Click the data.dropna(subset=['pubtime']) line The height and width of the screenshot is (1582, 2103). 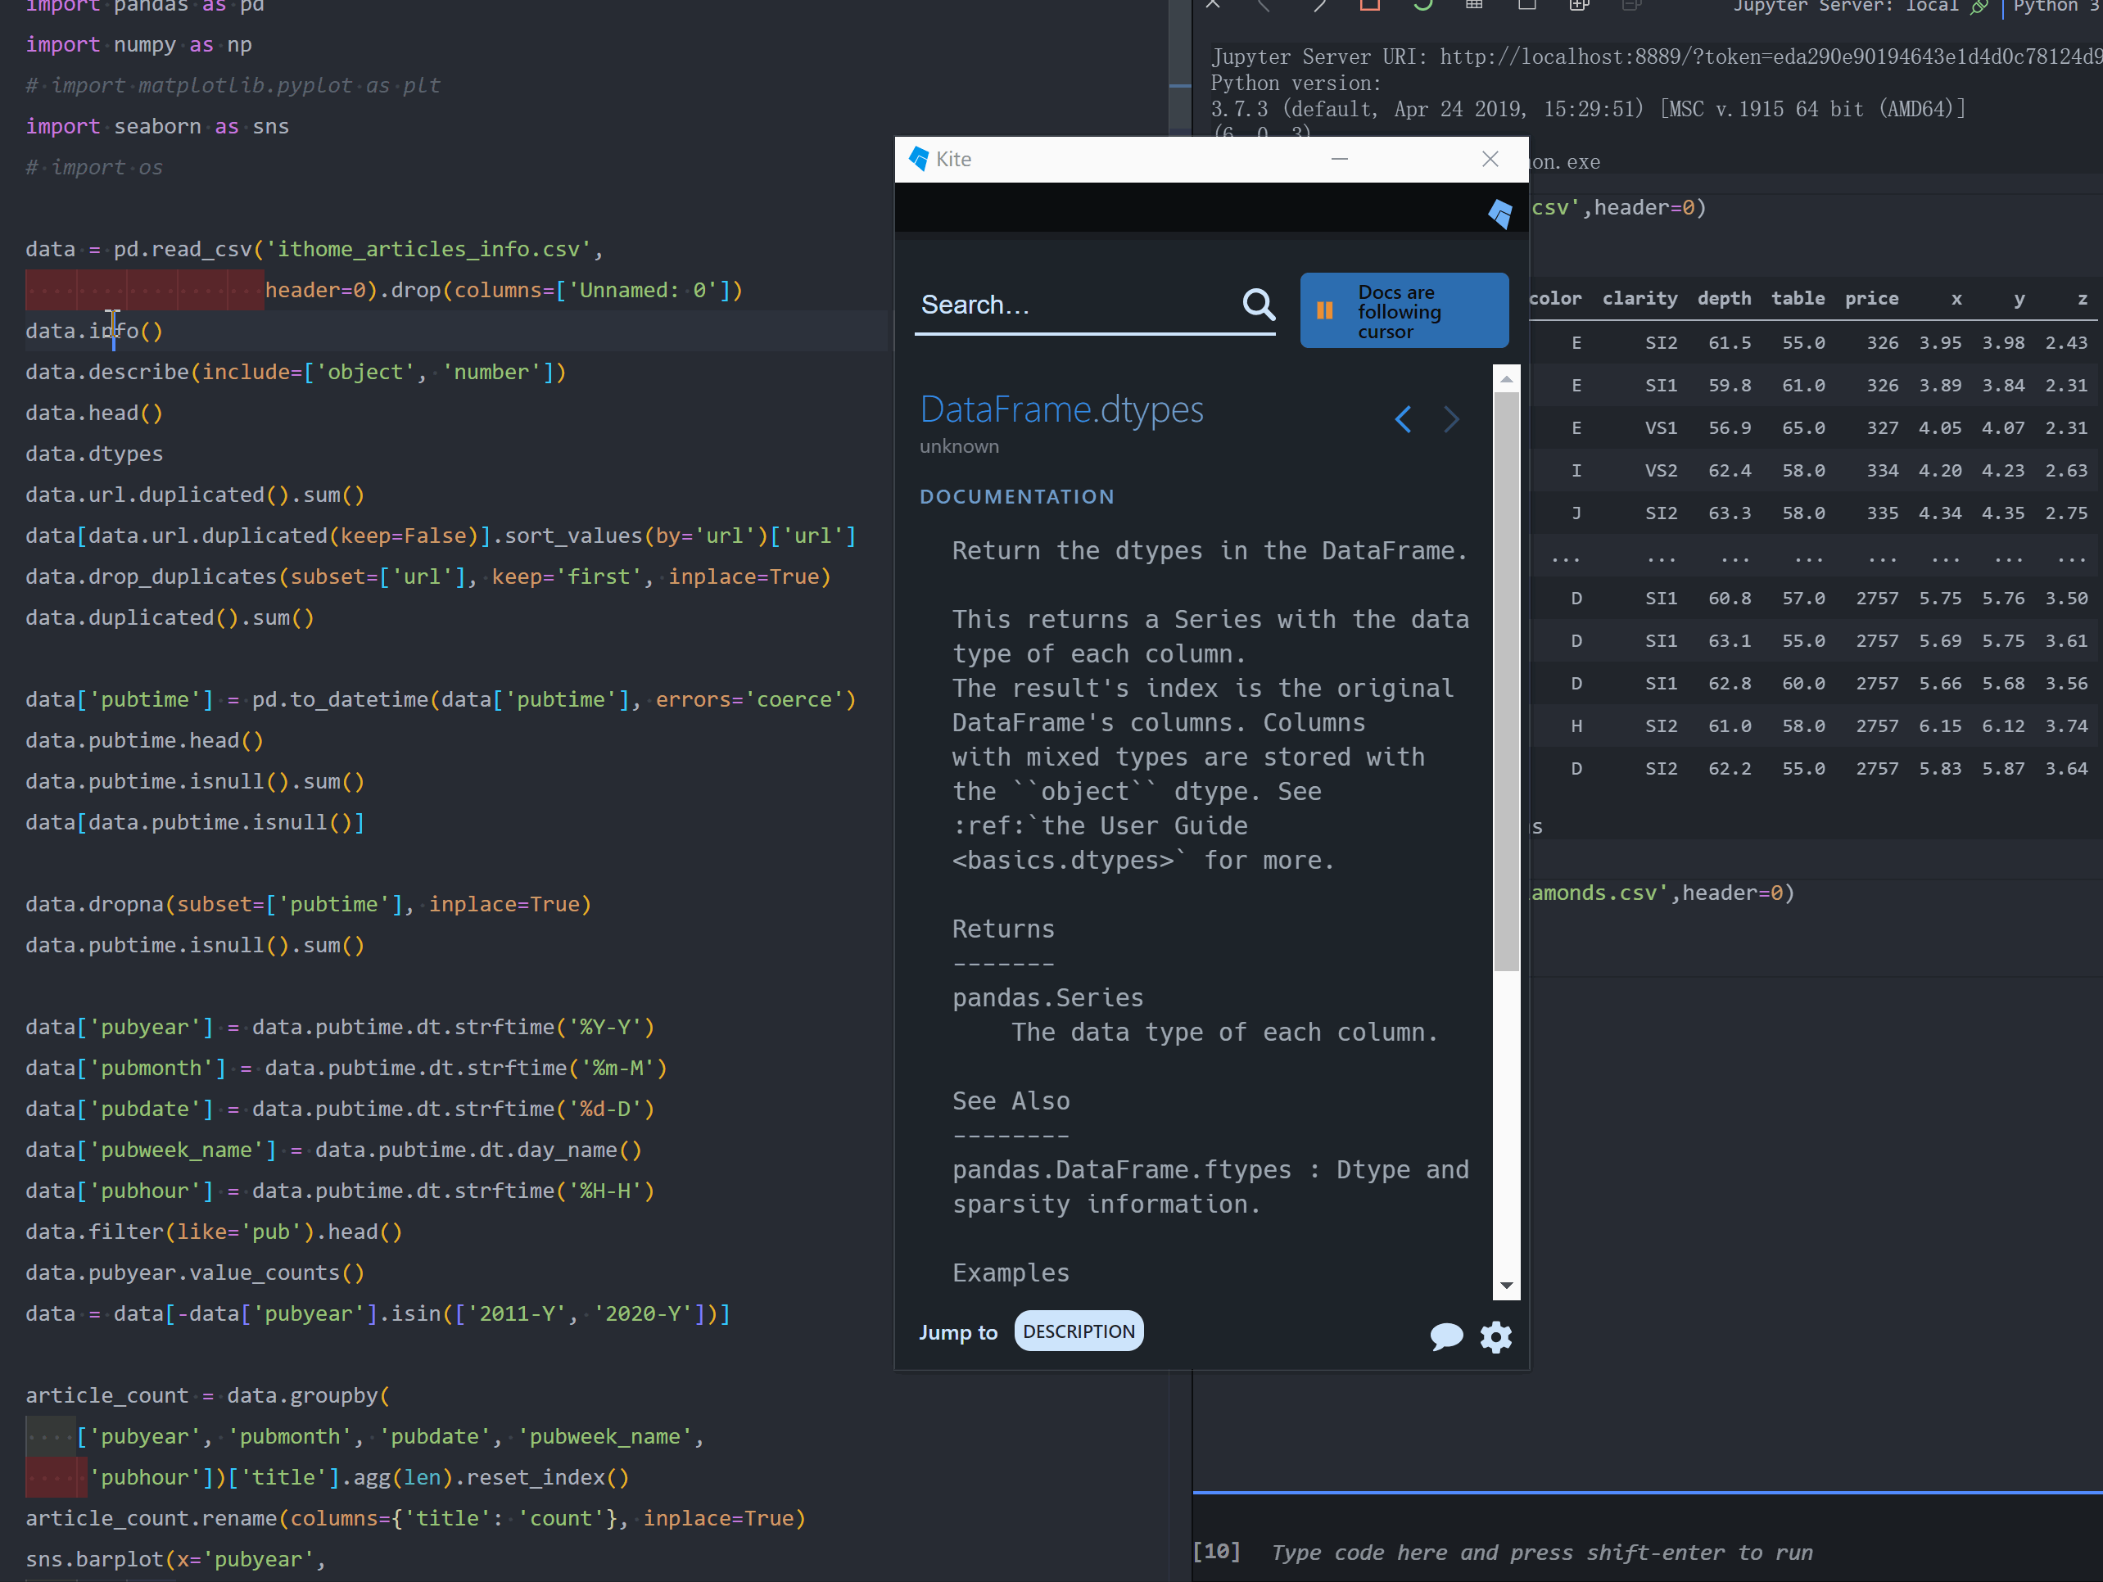pos(308,904)
